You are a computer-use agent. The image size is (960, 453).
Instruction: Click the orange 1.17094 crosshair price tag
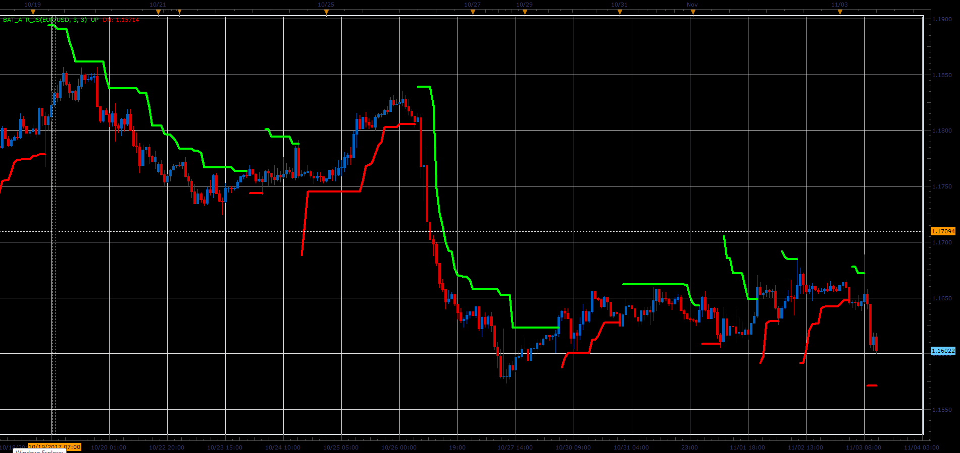pyautogui.click(x=943, y=231)
